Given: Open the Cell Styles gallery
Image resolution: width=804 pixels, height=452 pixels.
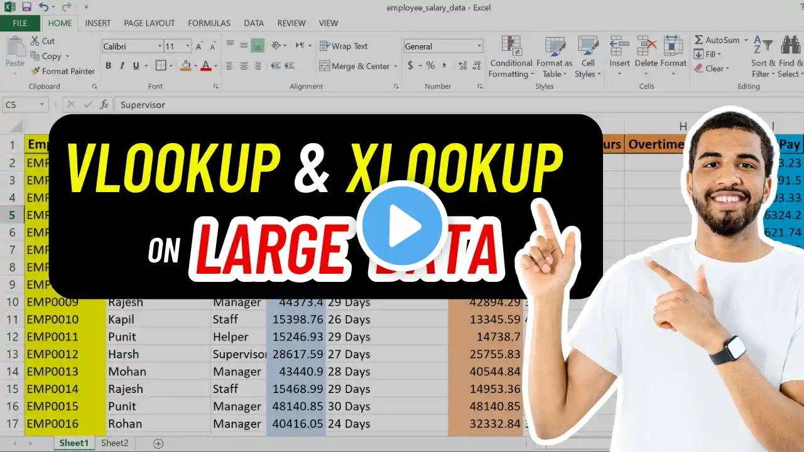Looking at the screenshot, I should tap(588, 57).
